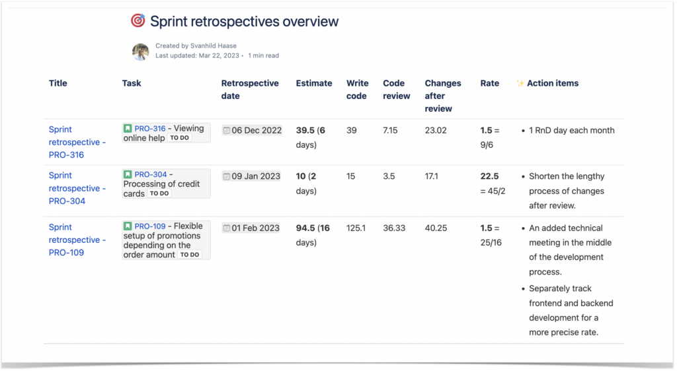Open Sprint retrospective - PRO-304 page link

click(77, 188)
